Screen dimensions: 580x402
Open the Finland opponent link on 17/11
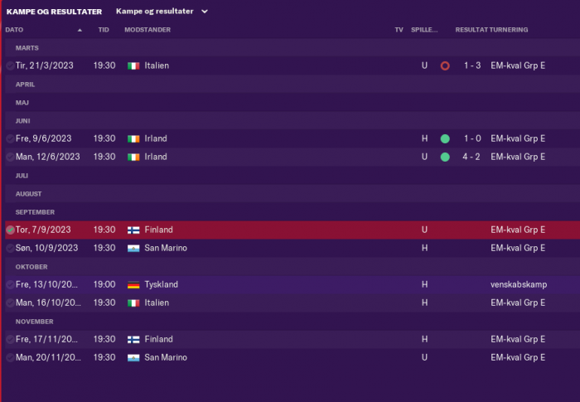tap(158, 339)
